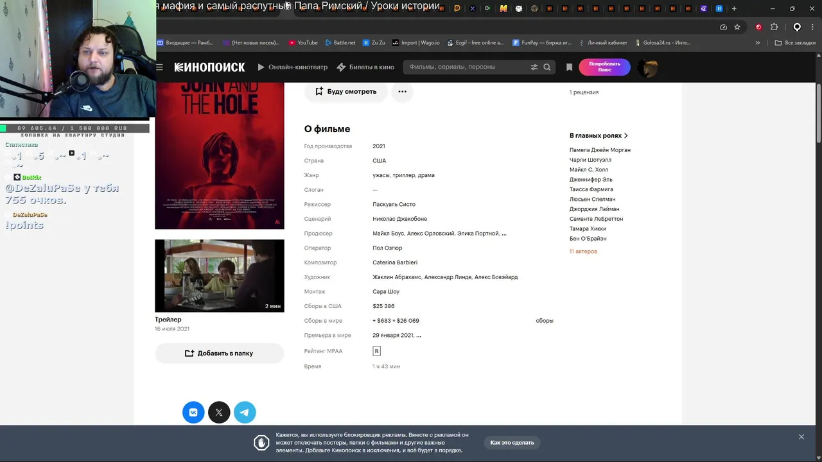Screen dimensions: 822x462
Task: Open editor Сара Шоу
Action: [386, 292]
